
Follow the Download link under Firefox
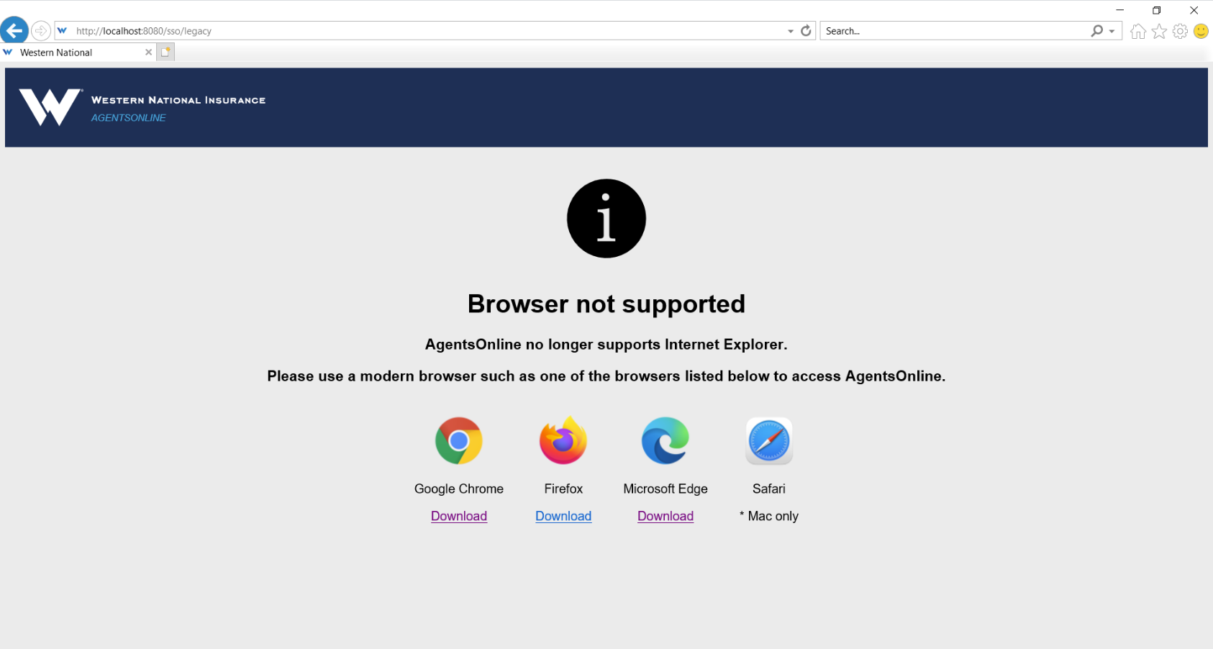[x=563, y=516]
